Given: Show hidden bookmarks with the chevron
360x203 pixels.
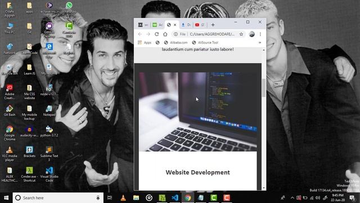Looking at the screenshot, I should pyautogui.click(x=260, y=43).
